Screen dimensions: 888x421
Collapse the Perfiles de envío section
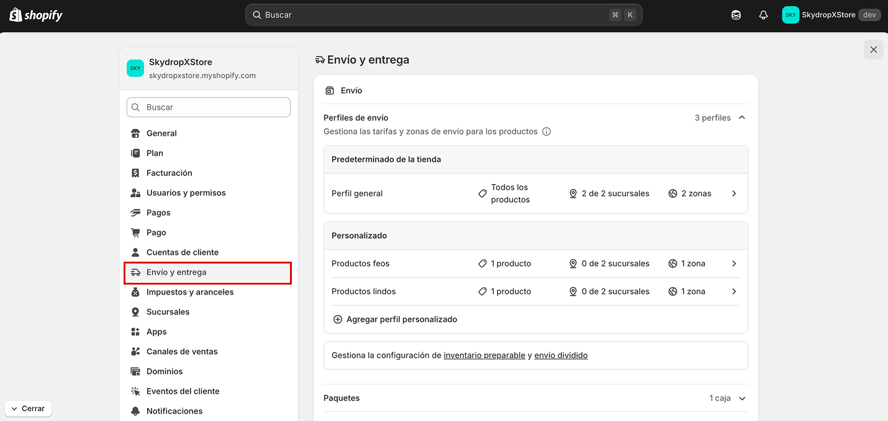(x=742, y=118)
